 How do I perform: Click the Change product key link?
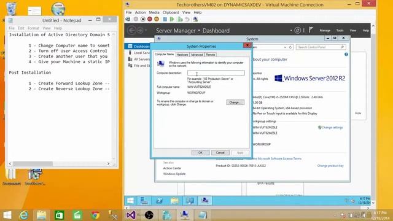point(330,166)
